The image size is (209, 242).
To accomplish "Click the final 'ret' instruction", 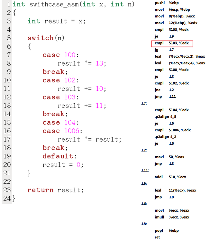I will pyautogui.click(x=157, y=237).
